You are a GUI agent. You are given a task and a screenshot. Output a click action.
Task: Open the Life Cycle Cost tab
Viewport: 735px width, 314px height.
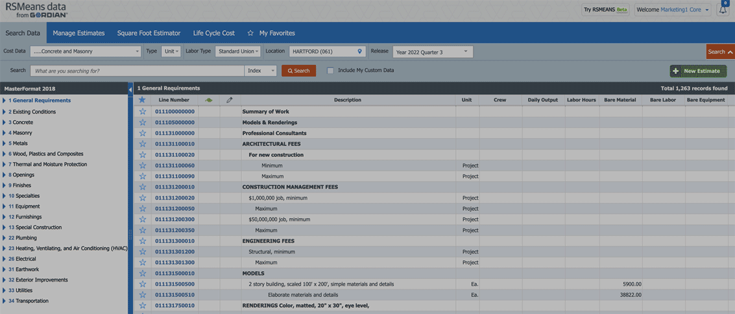click(x=213, y=33)
